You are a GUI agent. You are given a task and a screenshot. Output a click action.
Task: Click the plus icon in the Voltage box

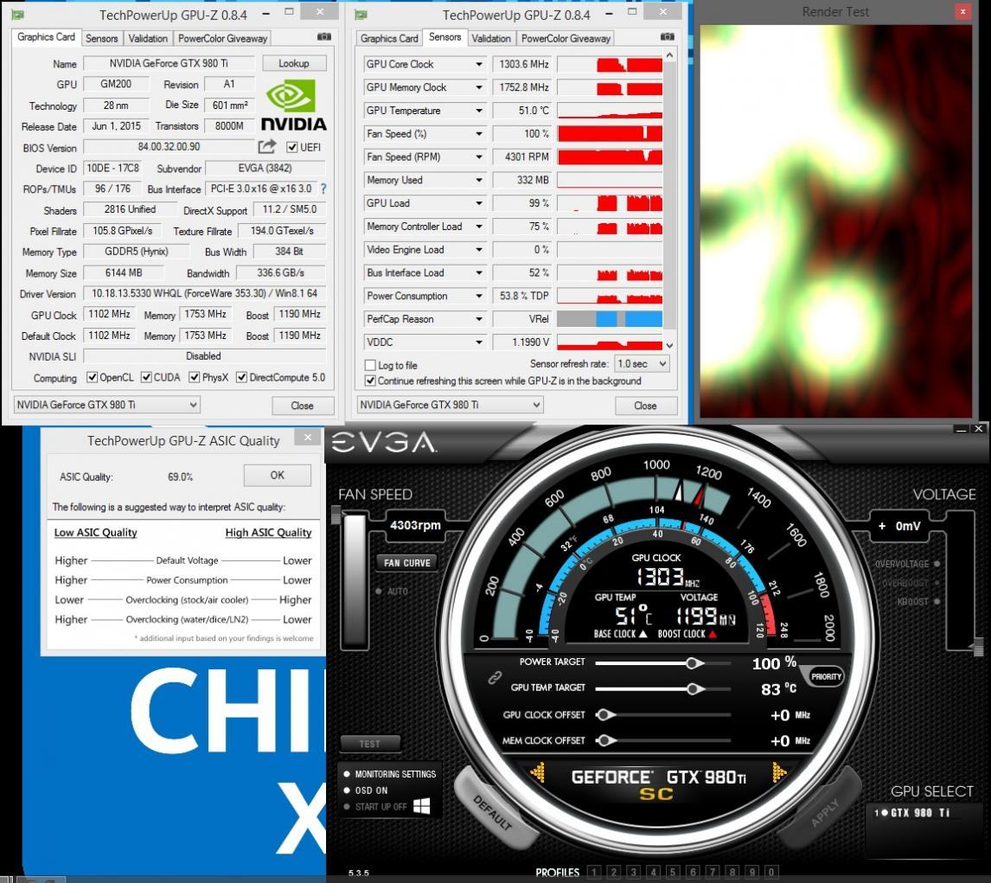point(882,526)
